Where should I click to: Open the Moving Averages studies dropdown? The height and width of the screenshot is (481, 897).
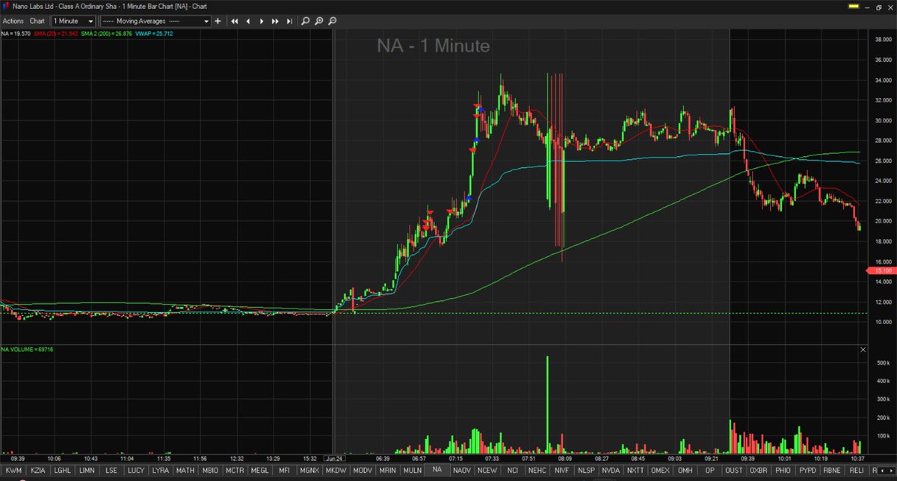tap(155, 22)
